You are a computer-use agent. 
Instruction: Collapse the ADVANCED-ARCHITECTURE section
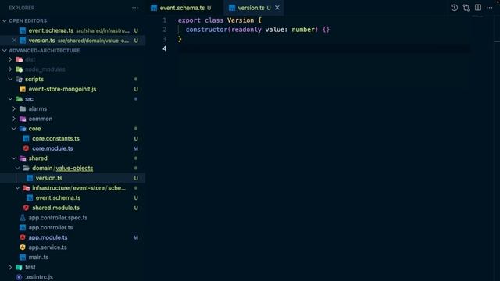coord(5,50)
